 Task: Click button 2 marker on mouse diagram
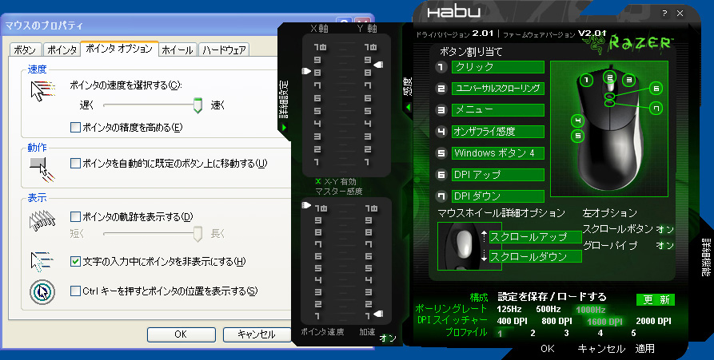(610, 77)
